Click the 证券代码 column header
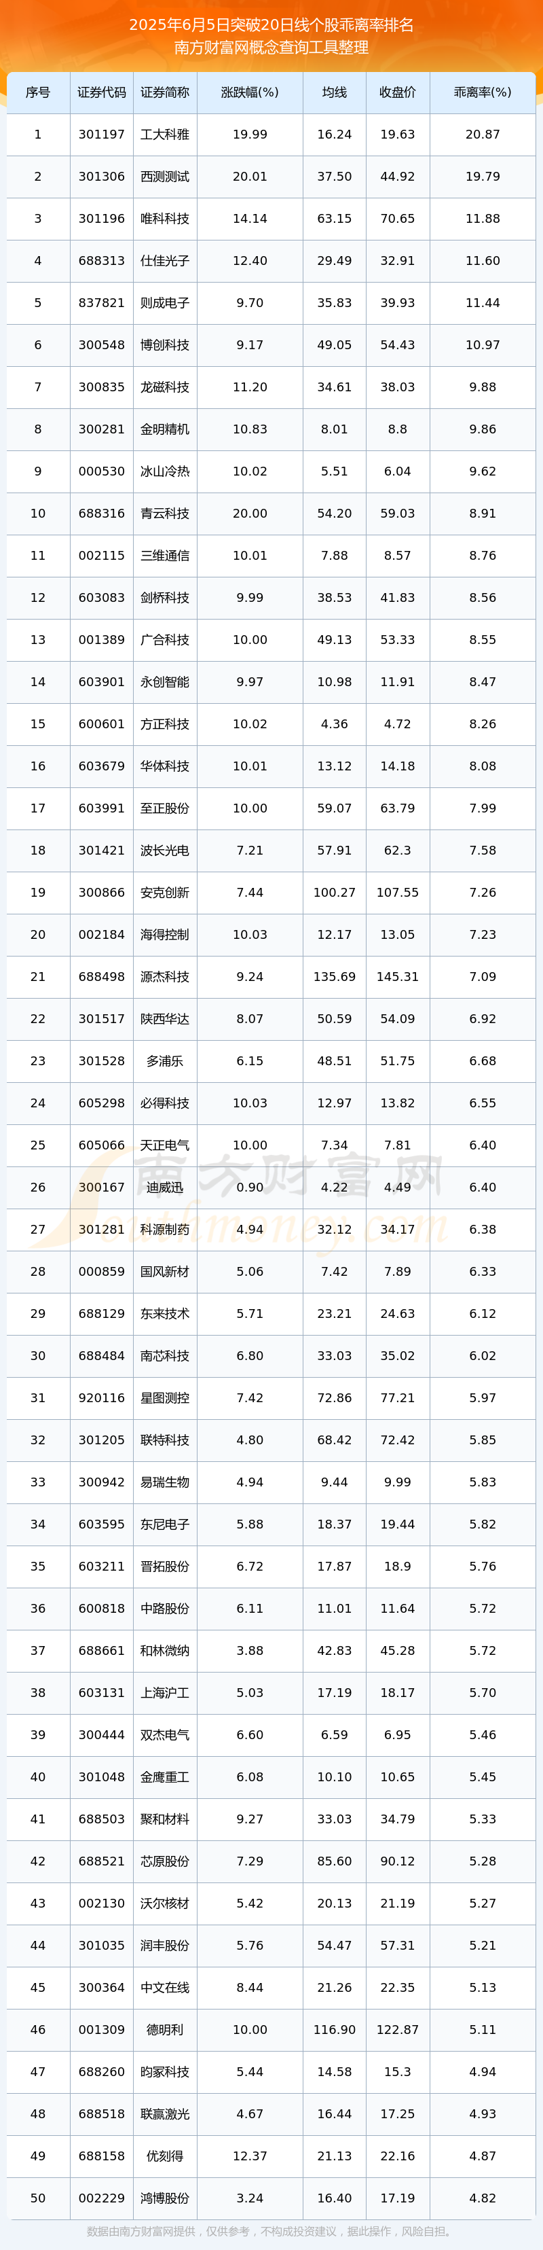 [101, 92]
